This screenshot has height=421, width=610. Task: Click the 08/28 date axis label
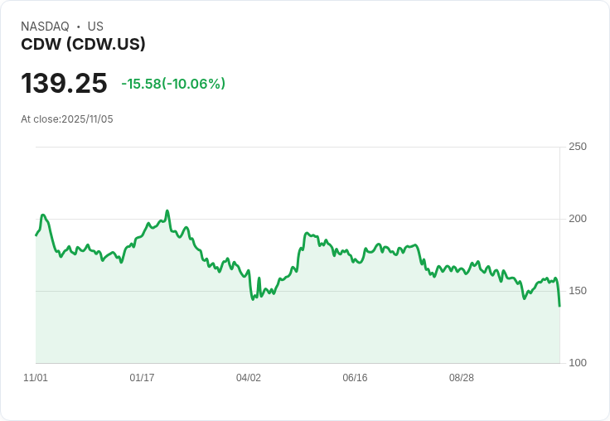(x=462, y=378)
